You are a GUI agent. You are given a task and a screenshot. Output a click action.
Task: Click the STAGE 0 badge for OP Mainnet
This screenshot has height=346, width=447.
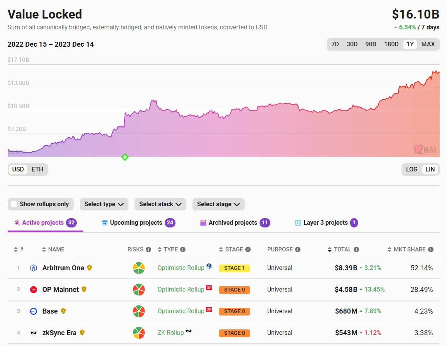point(234,290)
